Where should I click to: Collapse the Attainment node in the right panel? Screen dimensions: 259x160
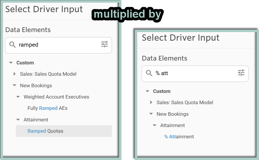pos(155,125)
